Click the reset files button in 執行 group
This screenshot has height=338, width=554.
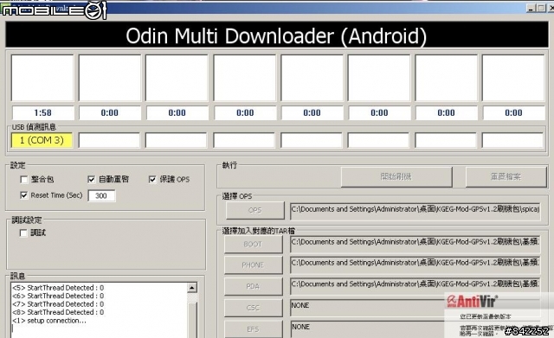click(506, 176)
